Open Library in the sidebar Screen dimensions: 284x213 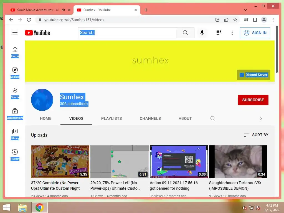[x=15, y=134]
